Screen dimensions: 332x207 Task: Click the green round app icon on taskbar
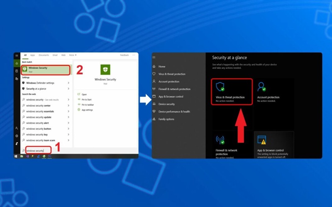[x=44, y=156]
